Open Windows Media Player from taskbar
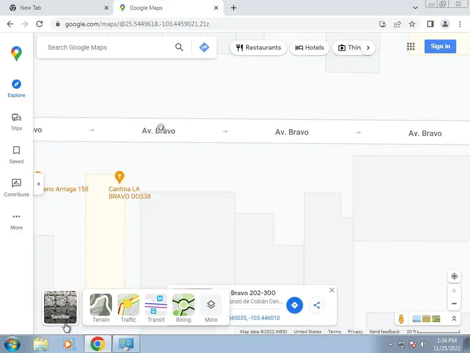Image resolution: width=470 pixels, height=353 pixels. point(68,344)
